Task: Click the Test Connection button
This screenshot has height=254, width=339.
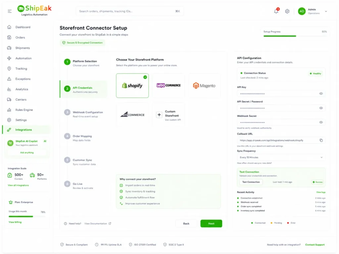Action: tap(251, 182)
